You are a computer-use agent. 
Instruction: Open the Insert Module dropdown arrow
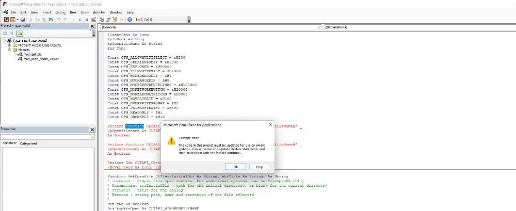click(x=18, y=20)
